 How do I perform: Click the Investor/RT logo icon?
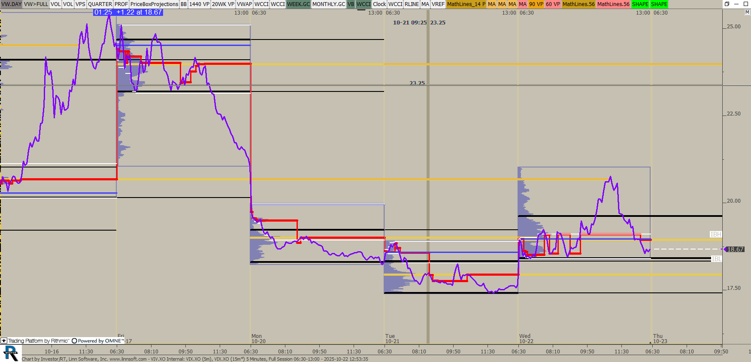pos(11,353)
